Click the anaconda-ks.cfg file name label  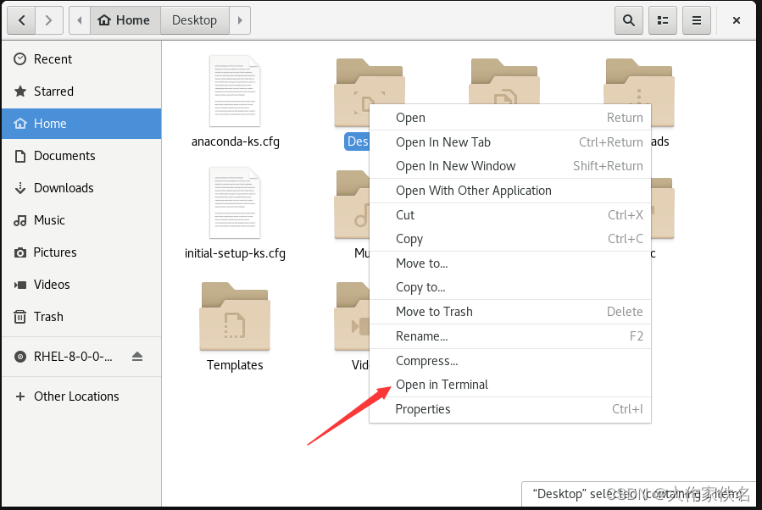[x=235, y=141]
